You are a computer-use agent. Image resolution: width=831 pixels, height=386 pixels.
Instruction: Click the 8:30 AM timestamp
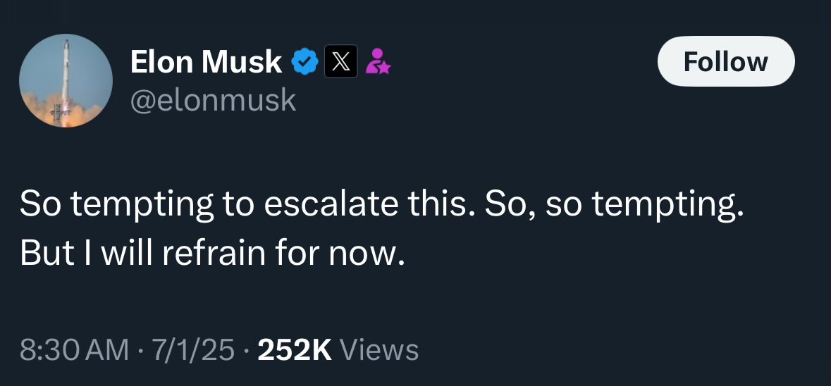[74, 350]
